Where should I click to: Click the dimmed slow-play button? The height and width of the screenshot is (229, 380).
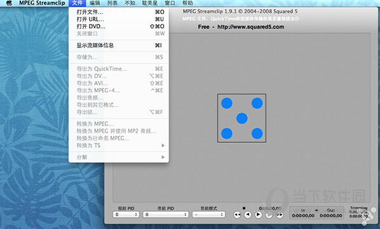269,215
